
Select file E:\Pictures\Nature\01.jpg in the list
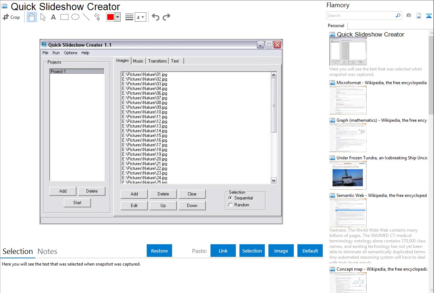(145, 74)
